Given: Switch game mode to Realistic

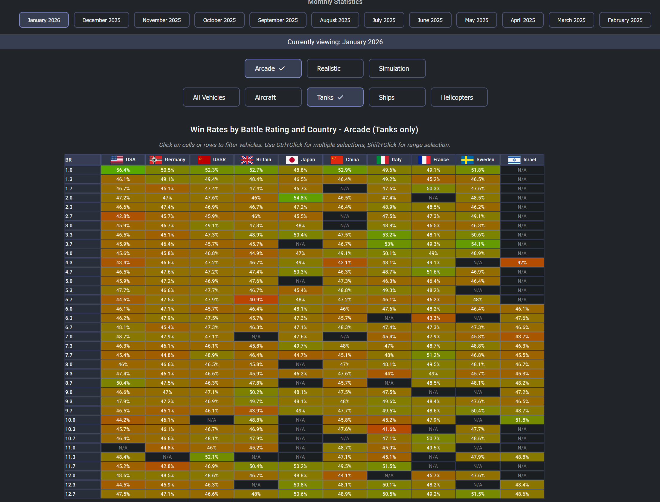Looking at the screenshot, I should (335, 68).
